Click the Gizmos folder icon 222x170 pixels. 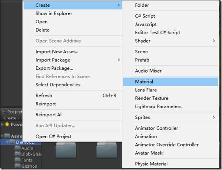point(18,166)
